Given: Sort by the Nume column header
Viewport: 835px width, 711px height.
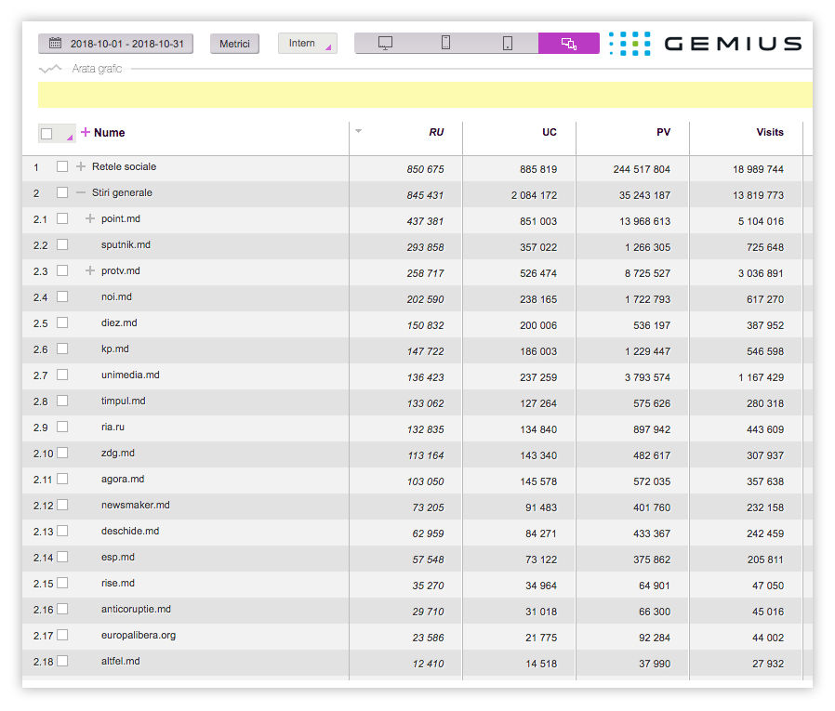Looking at the screenshot, I should click(109, 133).
